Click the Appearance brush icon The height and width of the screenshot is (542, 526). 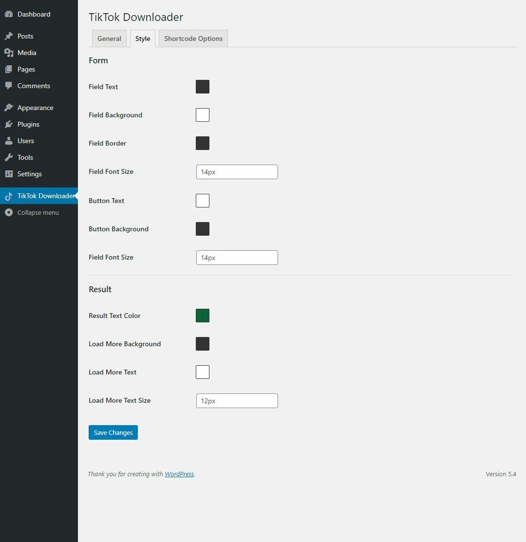[x=9, y=108]
